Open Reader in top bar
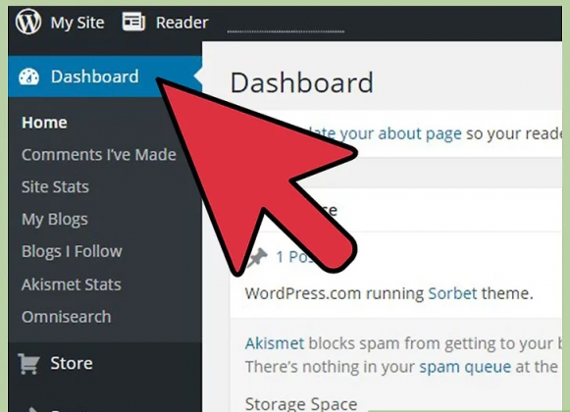Screen dimensions: 570x412 pos(181,23)
